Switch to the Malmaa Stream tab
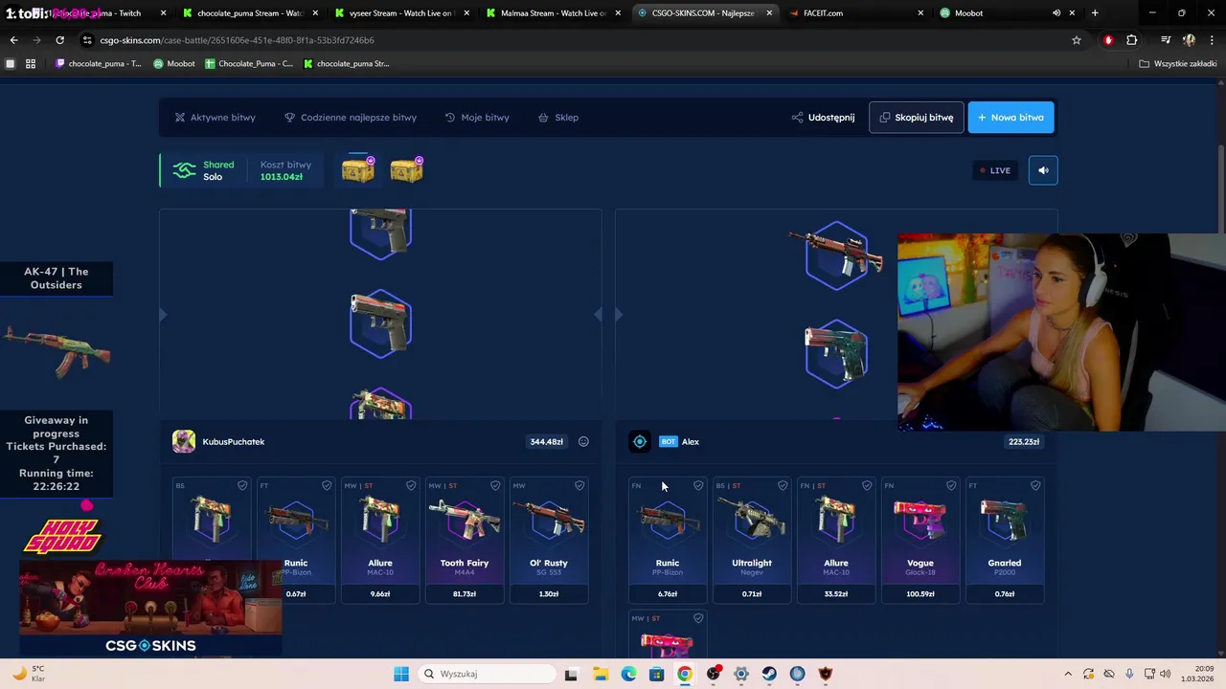 click(554, 13)
